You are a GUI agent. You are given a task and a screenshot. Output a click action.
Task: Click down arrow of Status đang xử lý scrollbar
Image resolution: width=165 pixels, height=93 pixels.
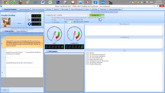click(x=163, y=35)
